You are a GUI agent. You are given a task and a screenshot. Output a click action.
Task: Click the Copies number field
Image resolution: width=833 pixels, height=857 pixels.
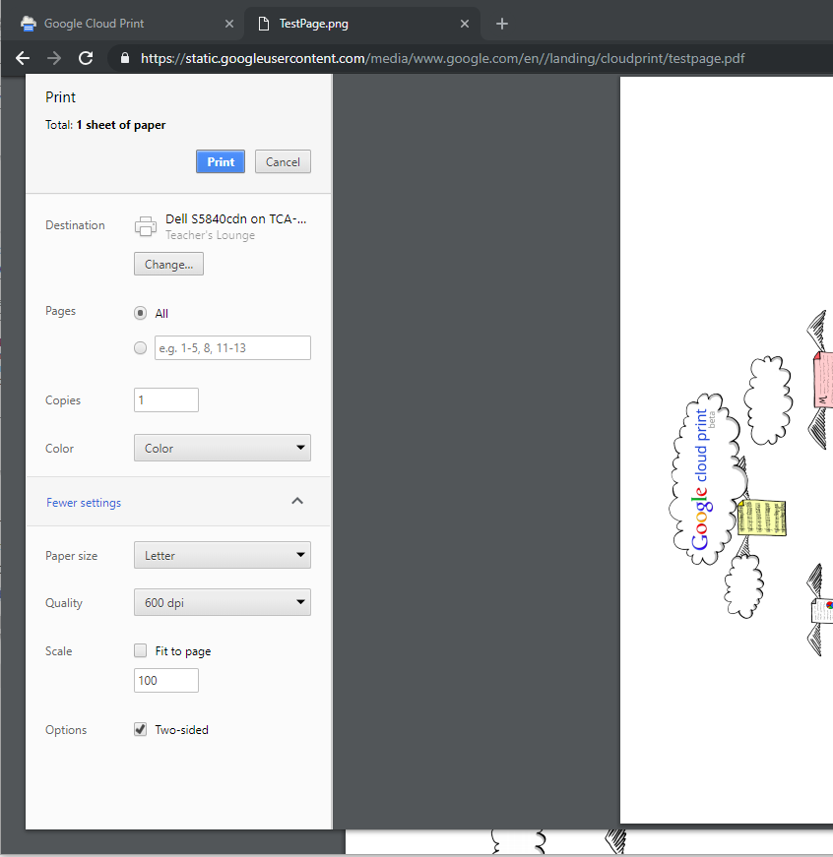point(166,400)
